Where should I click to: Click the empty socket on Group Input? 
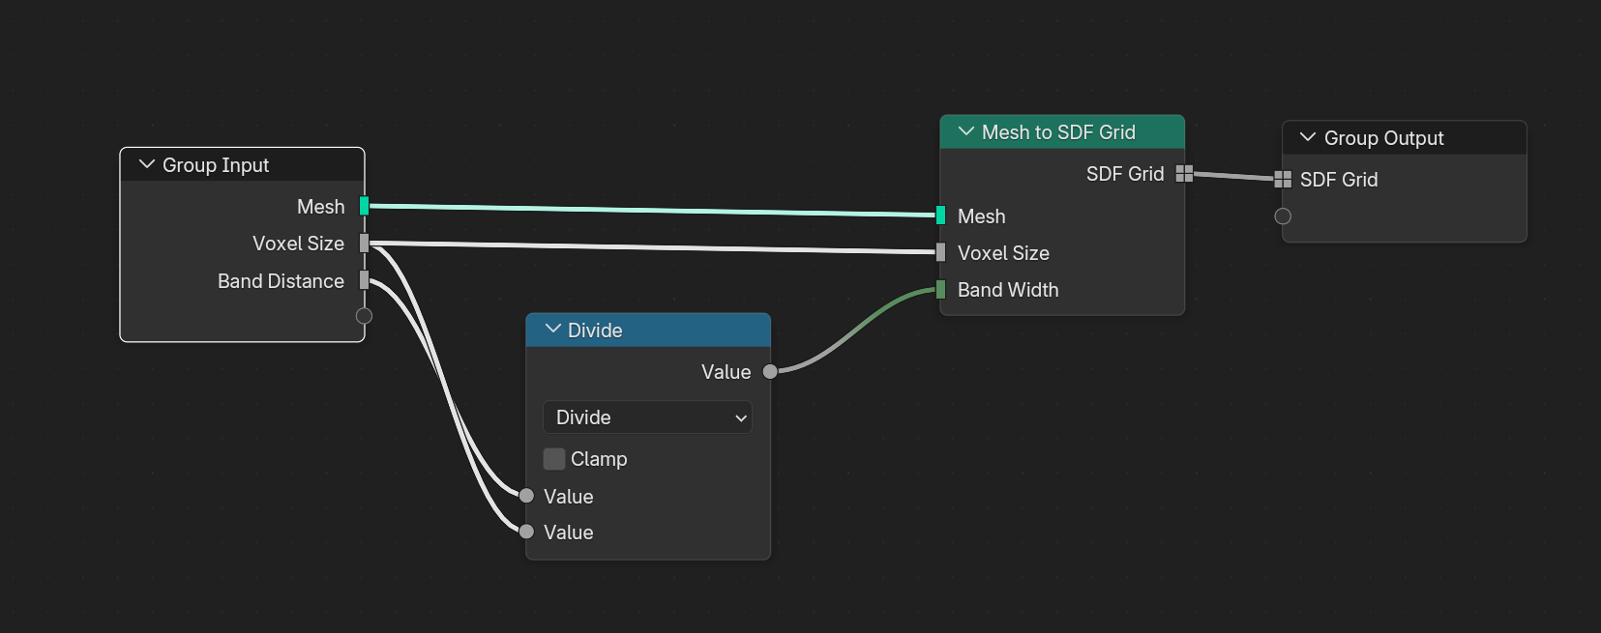(x=364, y=316)
